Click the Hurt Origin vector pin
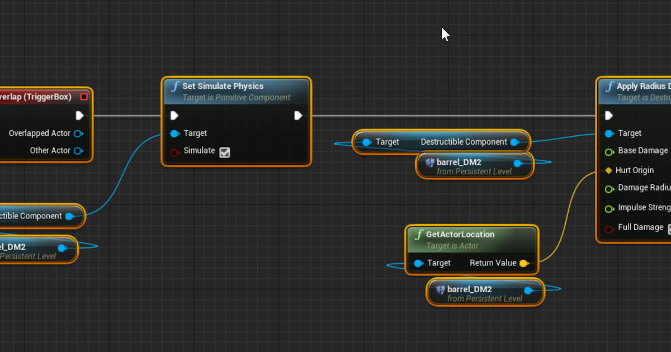Image resolution: width=671 pixels, height=352 pixels. click(x=608, y=170)
